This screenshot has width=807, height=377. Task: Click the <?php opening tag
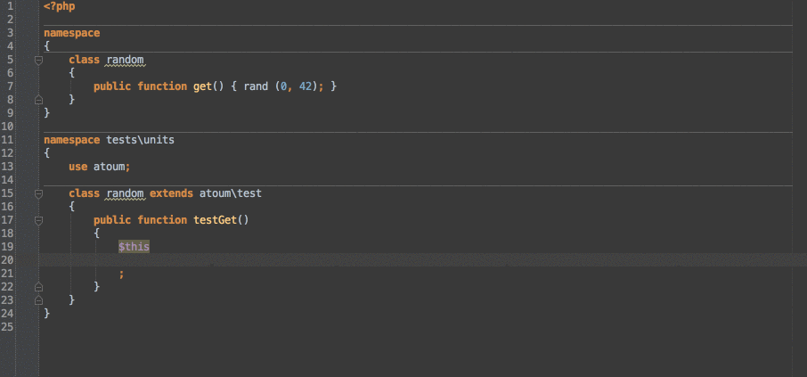59,7
